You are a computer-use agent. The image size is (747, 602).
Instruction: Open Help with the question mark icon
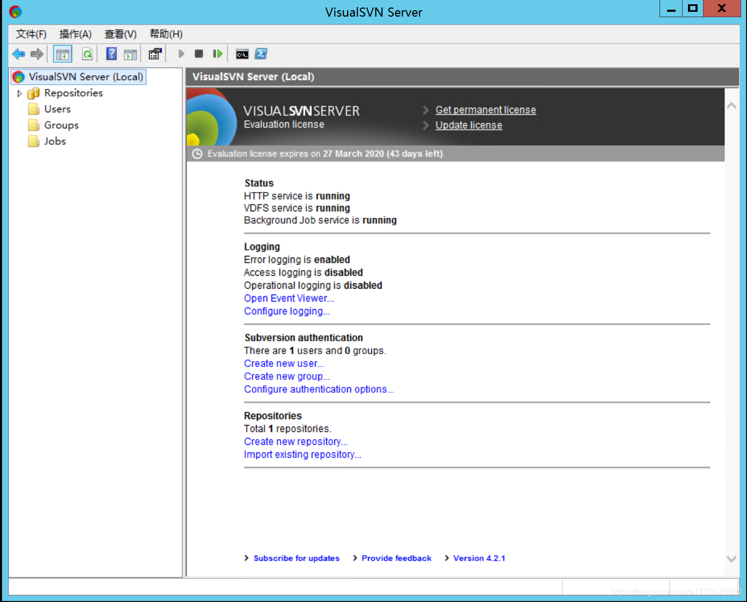(x=111, y=54)
